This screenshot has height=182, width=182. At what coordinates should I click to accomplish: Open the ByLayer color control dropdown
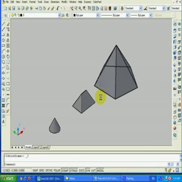coord(98,15)
